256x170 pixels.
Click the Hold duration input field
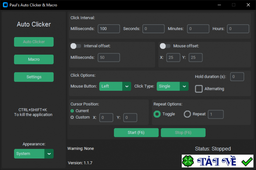pyautogui.click(x=237, y=77)
